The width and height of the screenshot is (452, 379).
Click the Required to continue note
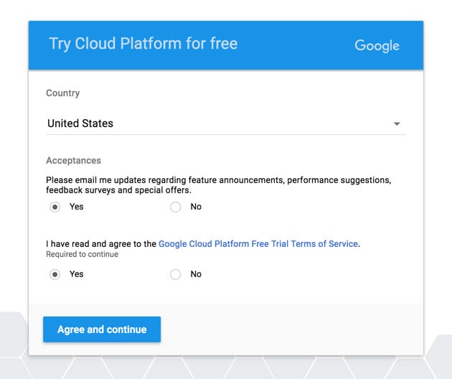pos(83,254)
